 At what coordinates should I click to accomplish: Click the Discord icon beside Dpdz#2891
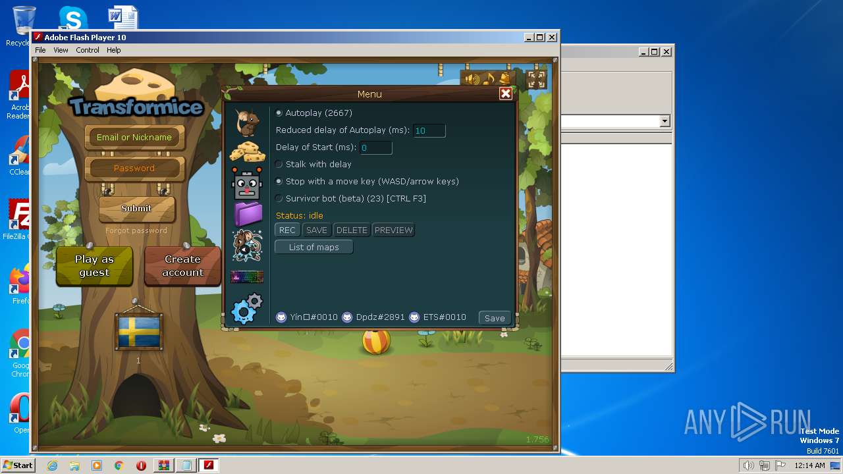(x=347, y=317)
